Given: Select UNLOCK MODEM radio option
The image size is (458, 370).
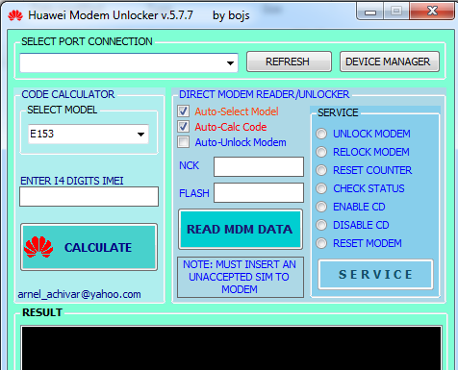Looking at the screenshot, I should [x=321, y=134].
